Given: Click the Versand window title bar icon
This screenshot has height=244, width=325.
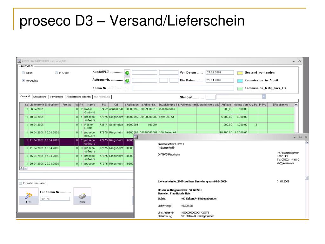Looking at the screenshot, I should point(19,61).
